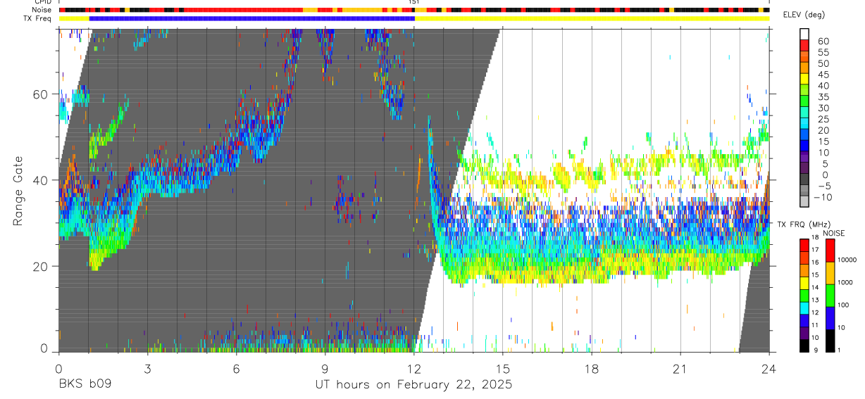Viewport: 865px width, 399px height.
Task: Click the '10000' label on NOISE colorbar
Action: pyautogui.click(x=849, y=260)
